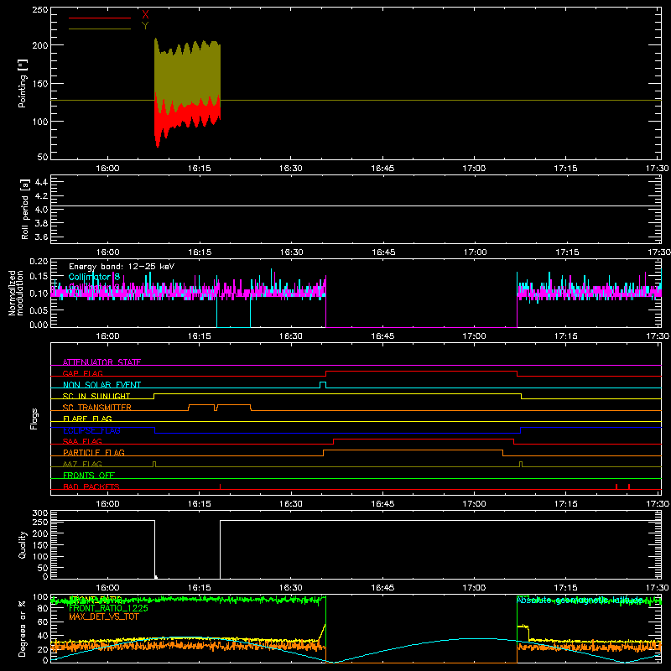Click the orange MAX_DET_VS_TOT legend text

(104, 616)
